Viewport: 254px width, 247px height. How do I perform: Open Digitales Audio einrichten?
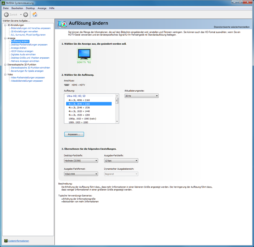(23, 55)
